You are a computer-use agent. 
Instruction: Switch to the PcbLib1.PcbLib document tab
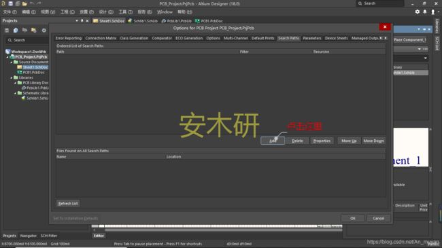click(177, 21)
